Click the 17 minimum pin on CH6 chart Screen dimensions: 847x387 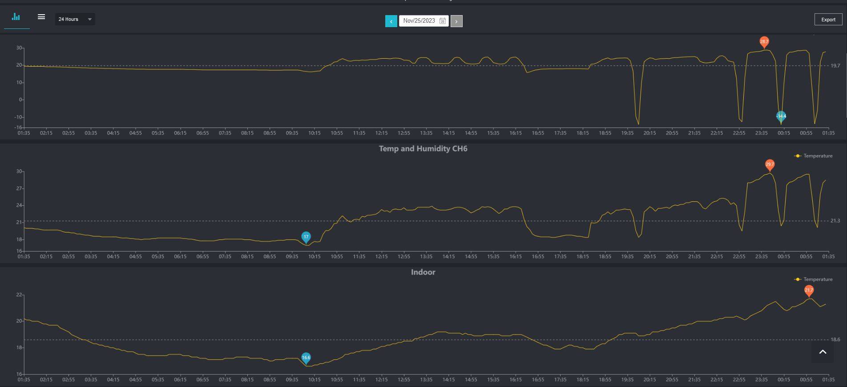[x=306, y=237]
